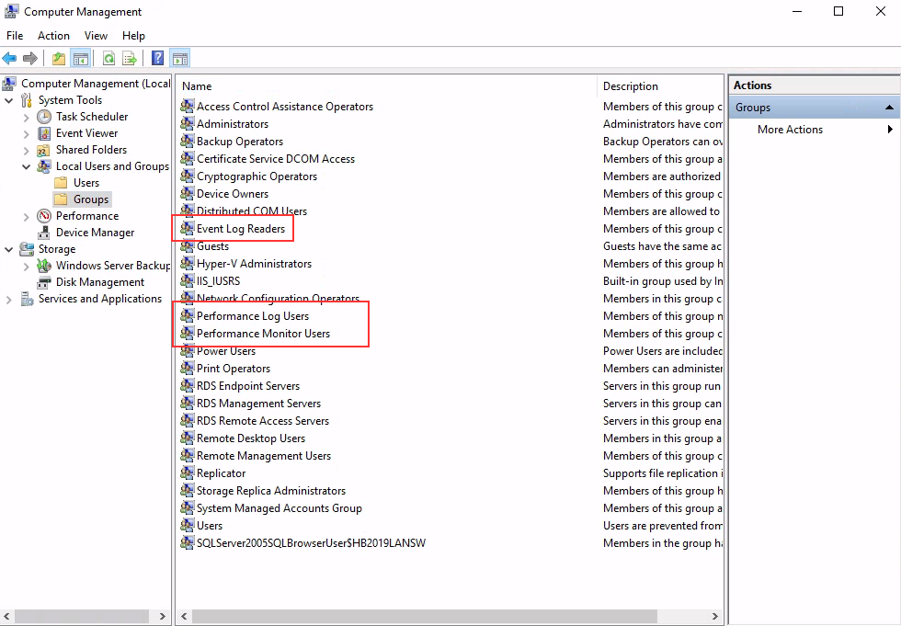Expand the Event Viewer node
901x626 pixels.
click(26, 134)
